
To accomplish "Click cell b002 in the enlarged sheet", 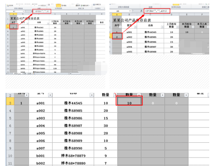I will [40, 161].
